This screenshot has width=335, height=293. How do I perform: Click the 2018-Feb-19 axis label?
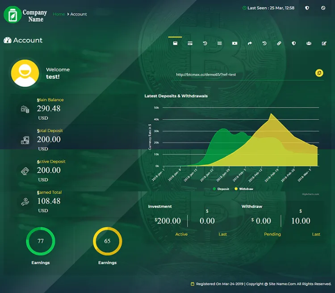click(272, 175)
